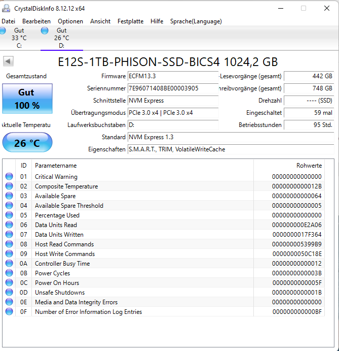
Task: Click the status orb for Media and Data Integrity Errors
Action: tap(9, 302)
